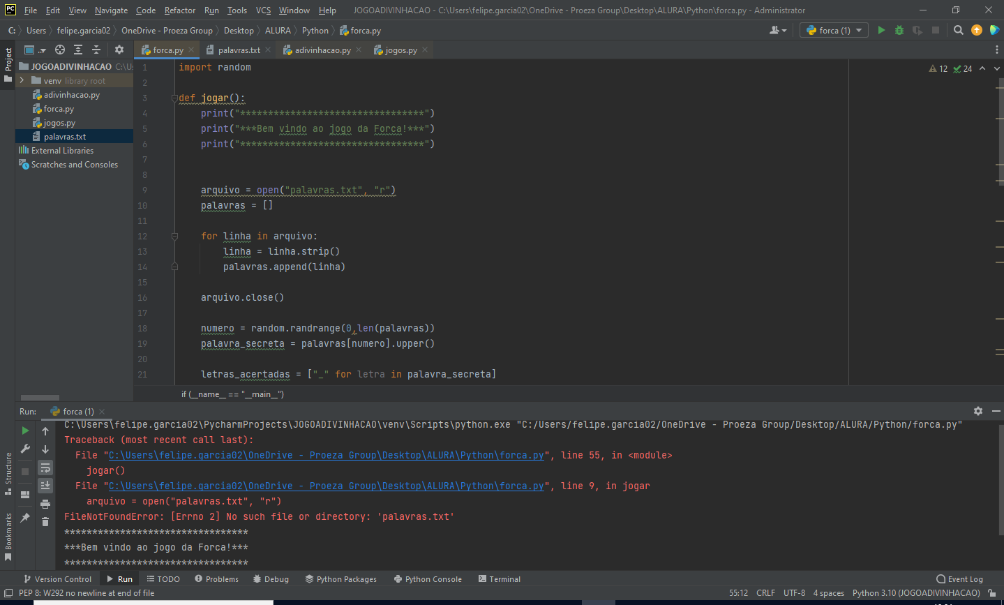Open the Event Log
The image size is (1004, 605).
959,579
